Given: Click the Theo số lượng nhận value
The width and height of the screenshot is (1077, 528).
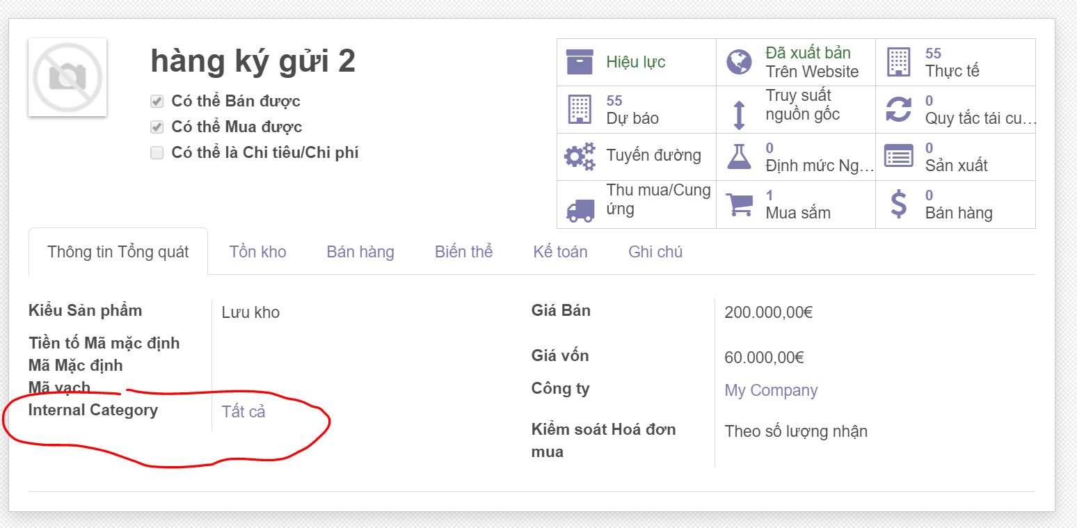Looking at the screenshot, I should click(x=796, y=431).
